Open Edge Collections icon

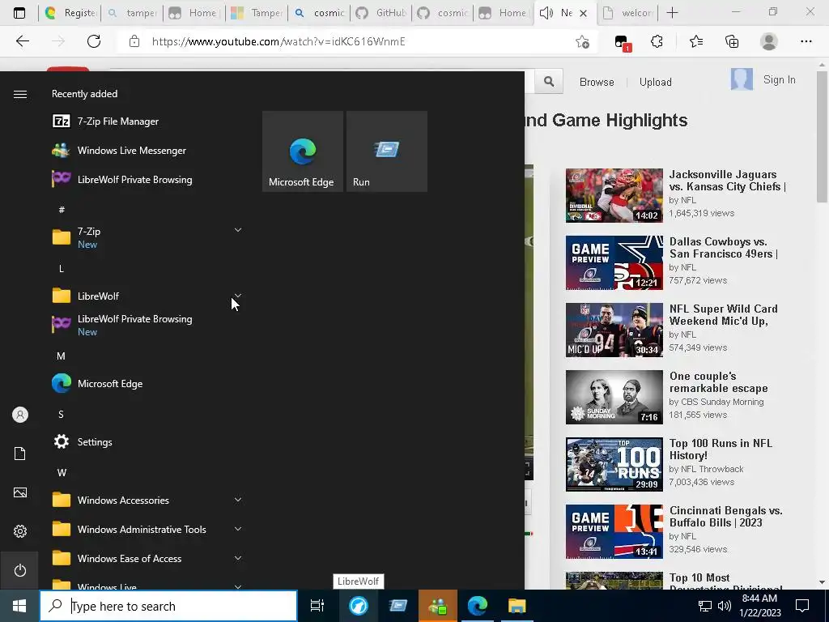[732, 41]
